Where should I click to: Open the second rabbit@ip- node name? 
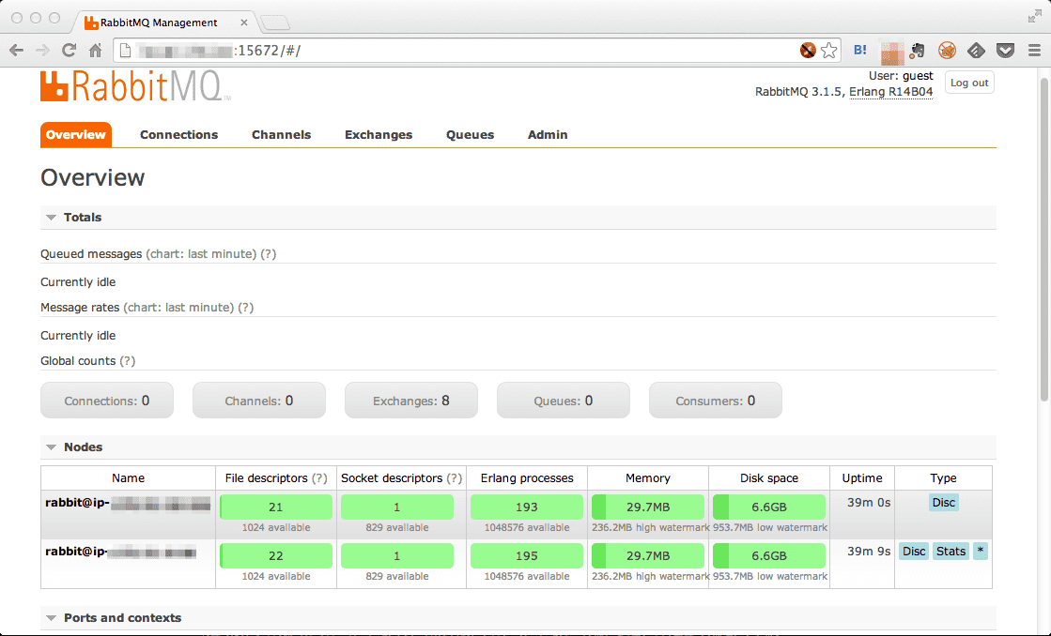[x=120, y=552]
